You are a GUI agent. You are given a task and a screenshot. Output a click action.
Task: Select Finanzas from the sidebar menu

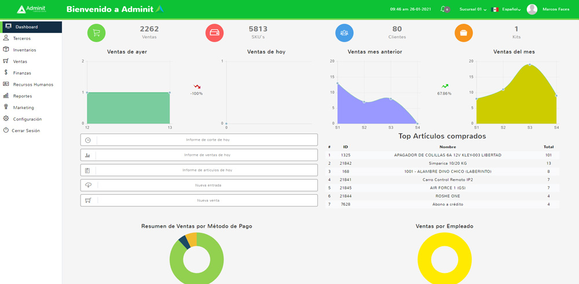(x=22, y=73)
